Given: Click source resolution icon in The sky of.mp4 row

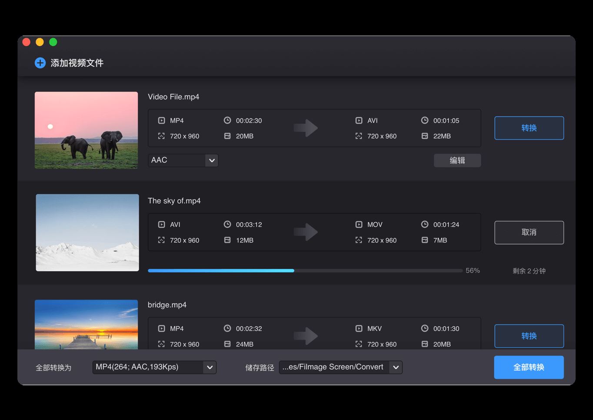Looking at the screenshot, I should [x=161, y=240].
